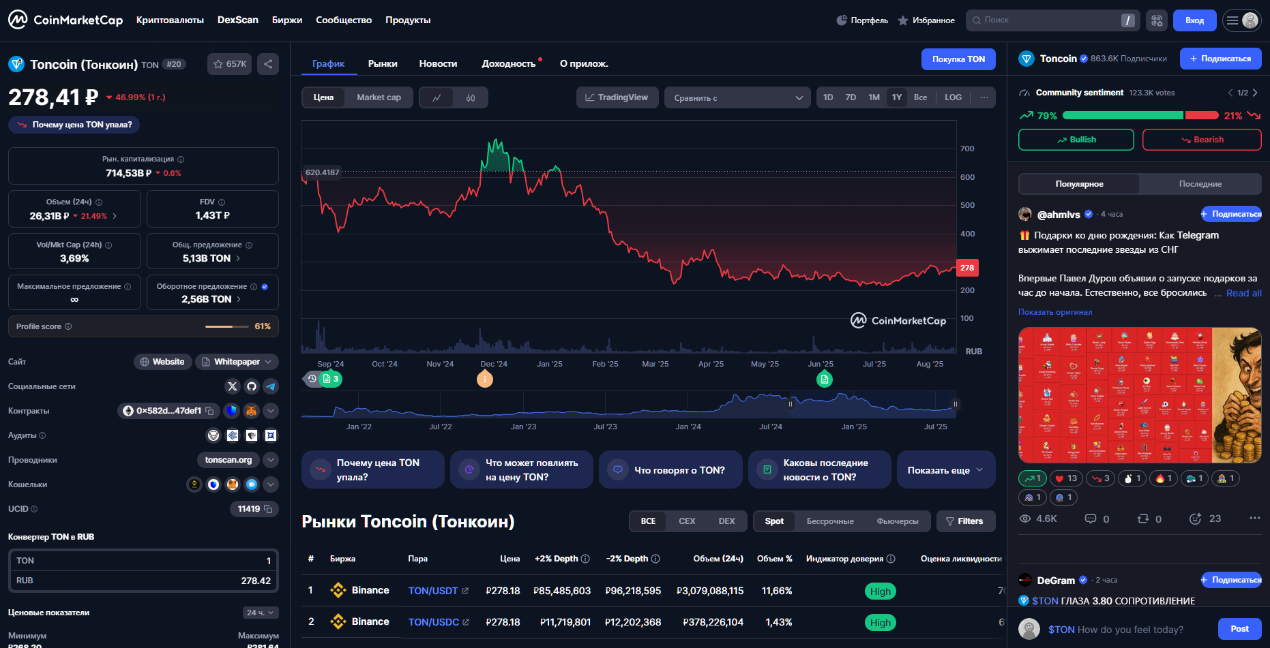
Task: Expand Показать еще questions
Action: tap(946, 469)
